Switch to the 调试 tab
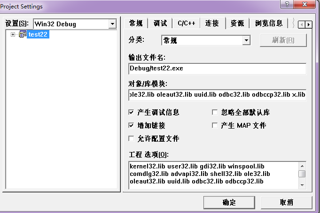 160,23
